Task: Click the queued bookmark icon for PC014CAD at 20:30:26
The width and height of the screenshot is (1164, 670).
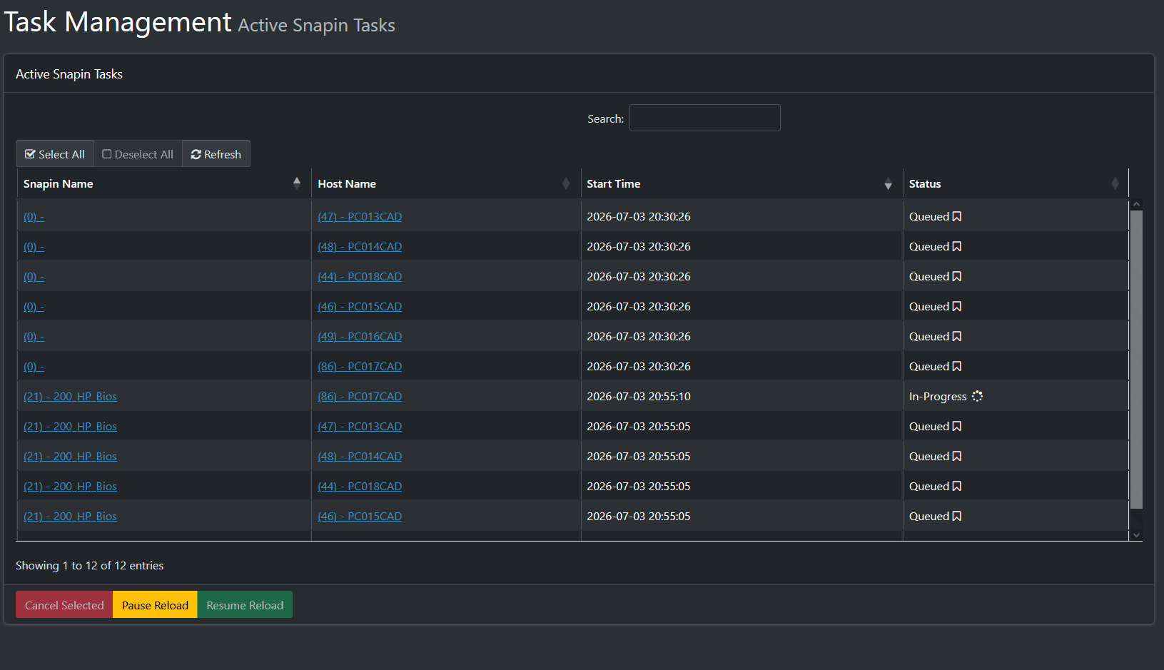Action: [x=957, y=246]
